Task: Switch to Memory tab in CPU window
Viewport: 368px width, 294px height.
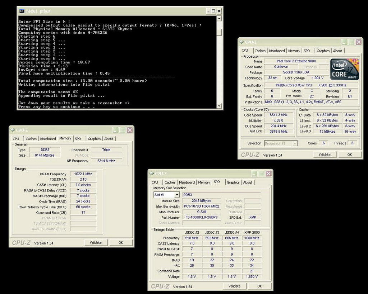Action: pyautogui.click(x=294, y=51)
